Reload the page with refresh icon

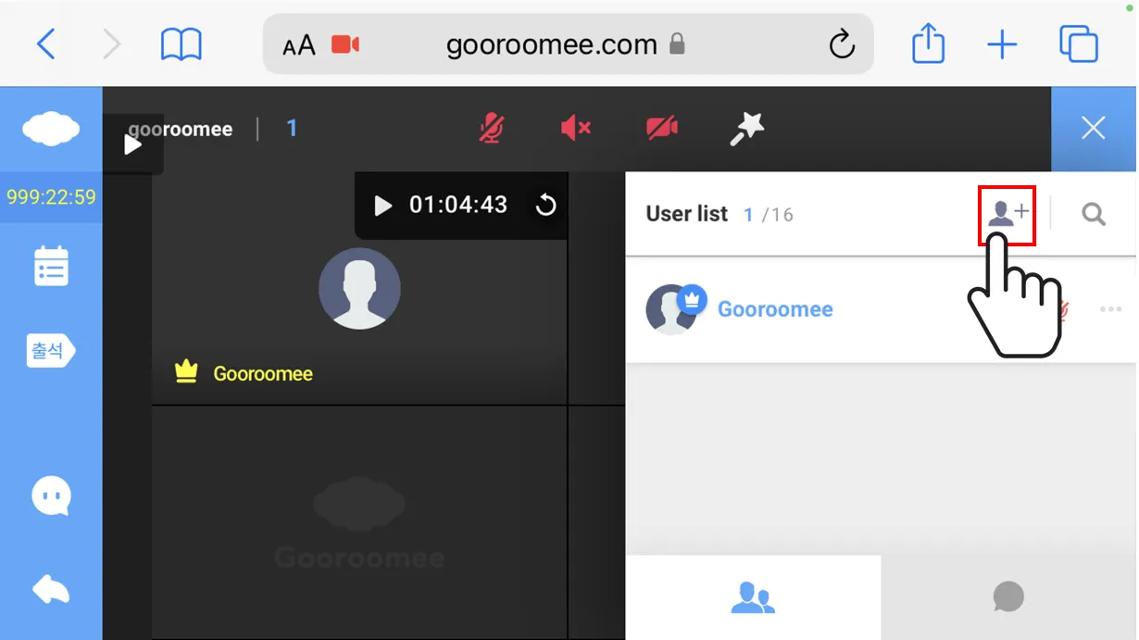click(841, 44)
